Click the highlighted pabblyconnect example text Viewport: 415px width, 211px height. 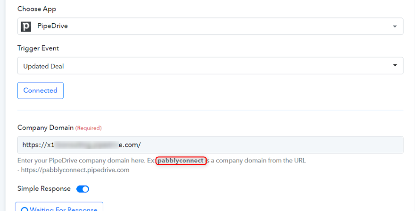tap(181, 160)
